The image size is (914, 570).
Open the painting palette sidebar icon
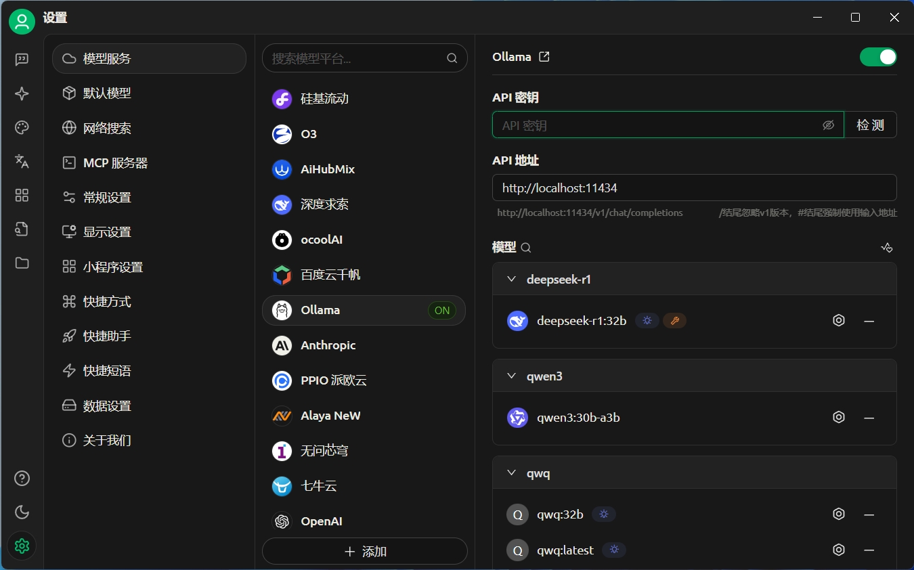(x=22, y=127)
